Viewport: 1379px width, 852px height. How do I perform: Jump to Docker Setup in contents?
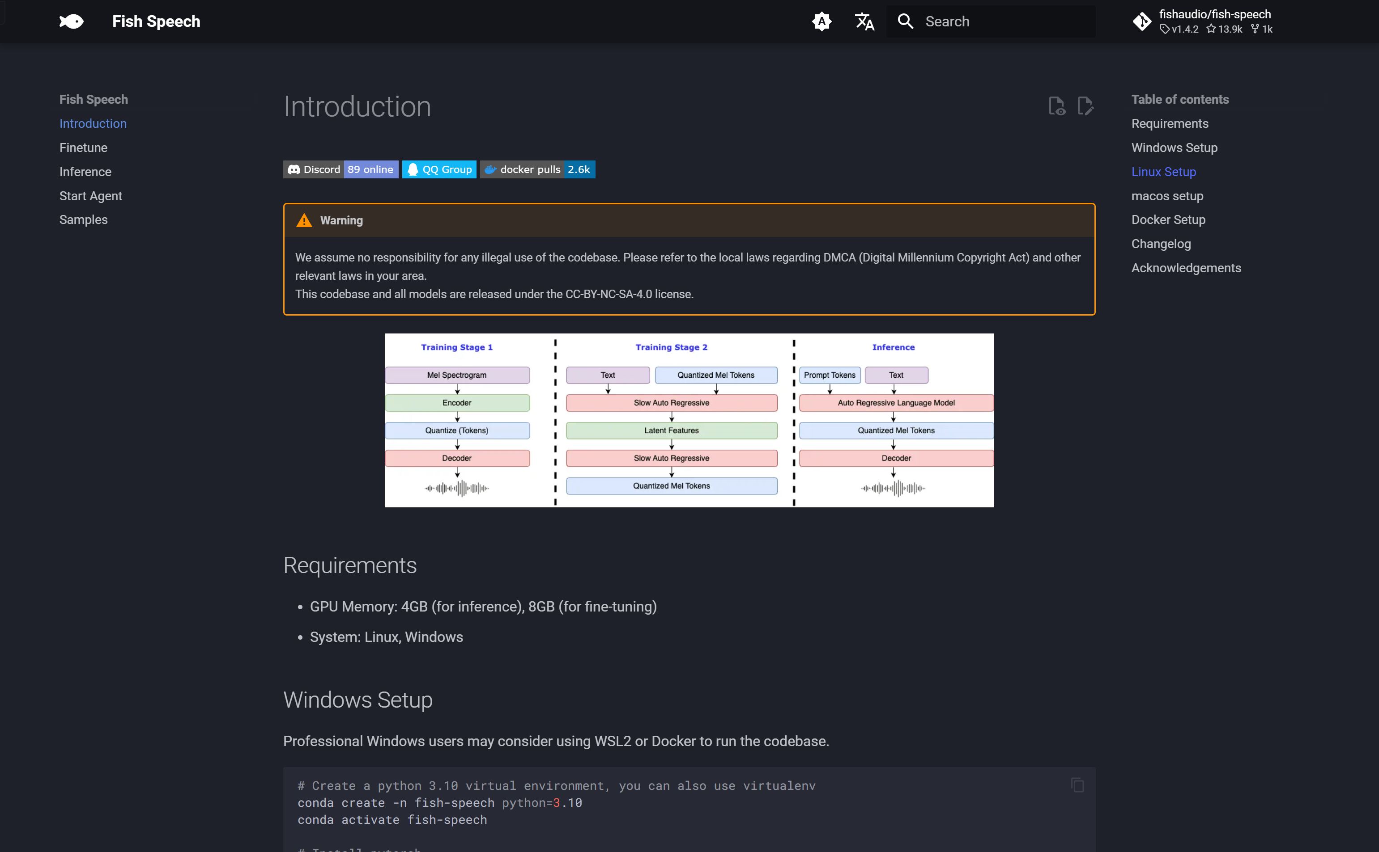pos(1168,220)
